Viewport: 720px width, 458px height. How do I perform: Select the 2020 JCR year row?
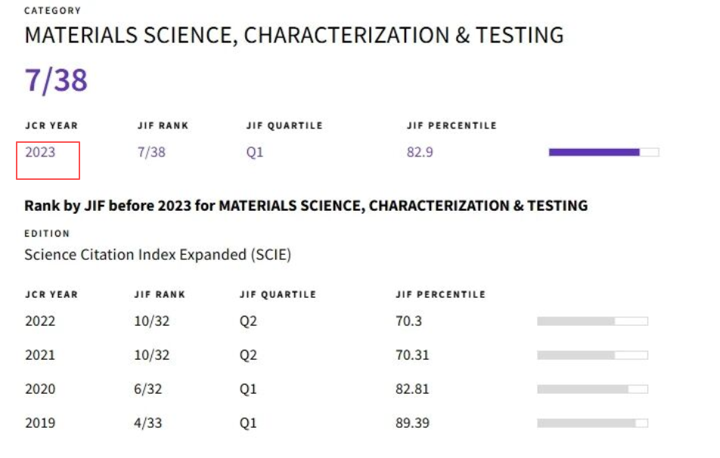[40, 389]
